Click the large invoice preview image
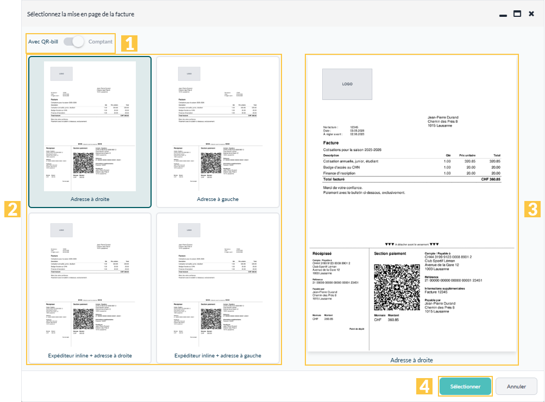The height and width of the screenshot is (402, 545). point(411,204)
